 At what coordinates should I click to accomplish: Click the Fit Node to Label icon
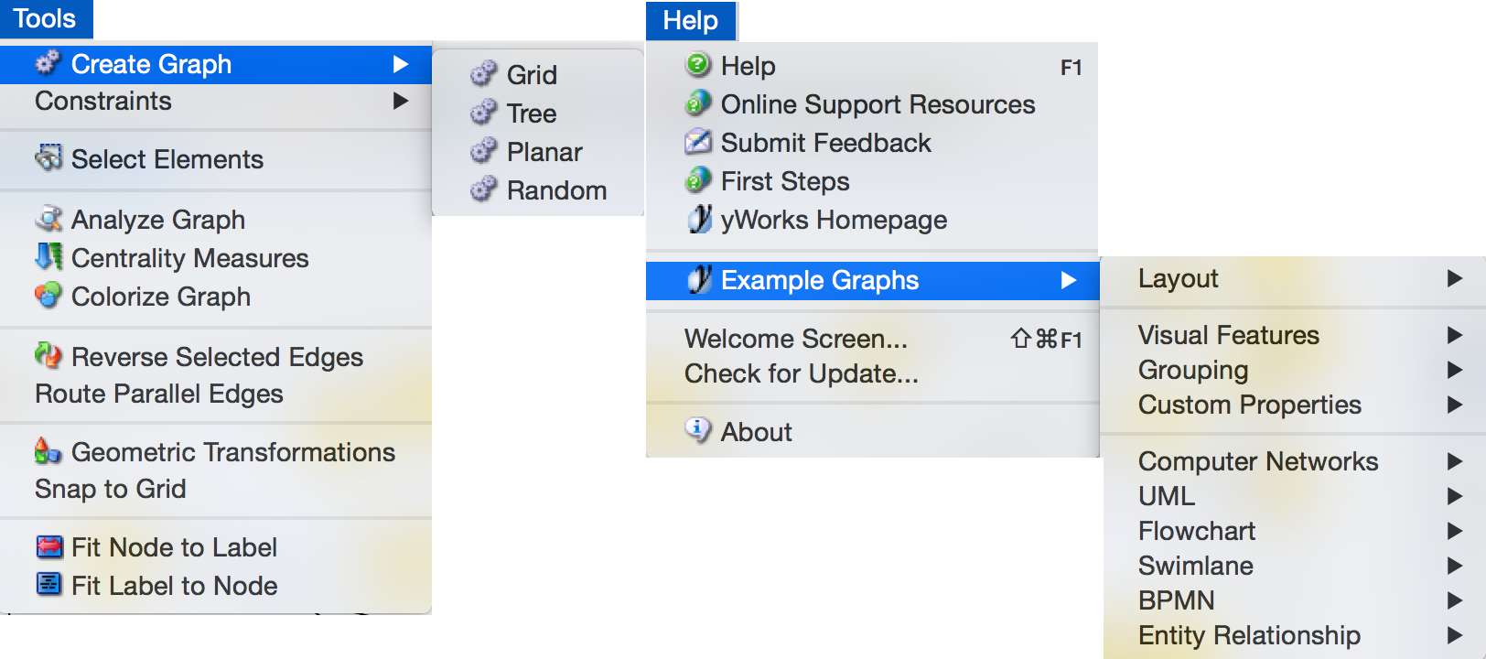[x=48, y=546]
